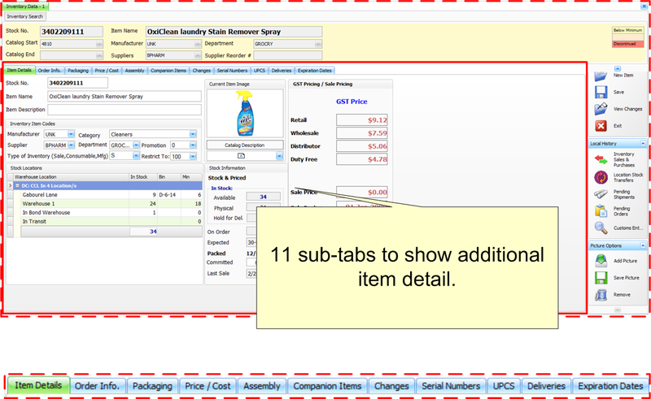Collapse the DC: CCL locations group
651x399 pixels.
17,186
